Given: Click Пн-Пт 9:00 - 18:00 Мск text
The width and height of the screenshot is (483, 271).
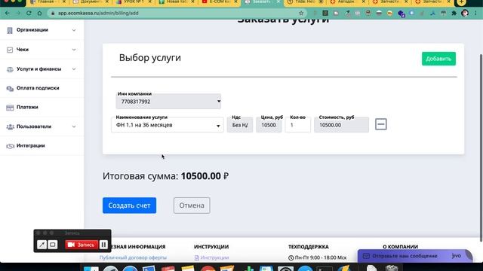Looking at the screenshot, I should (x=320, y=257).
